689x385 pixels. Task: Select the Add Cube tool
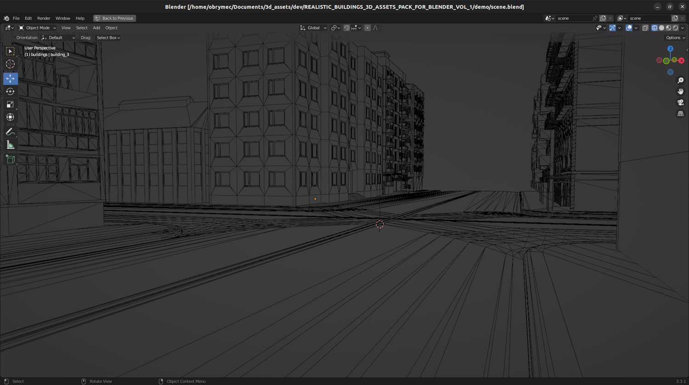[x=10, y=159]
